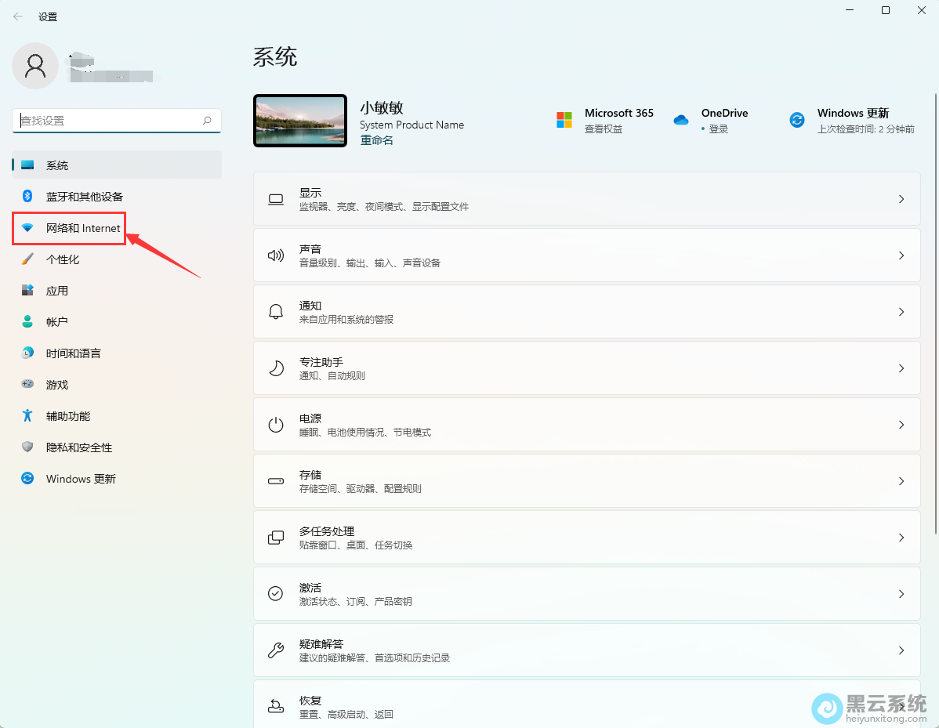Select the 疑难解答 wrench icon

click(x=276, y=650)
